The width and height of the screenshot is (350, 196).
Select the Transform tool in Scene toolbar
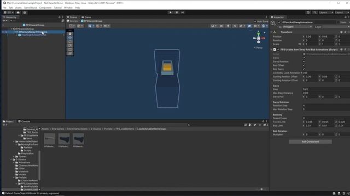pyautogui.click(x=70, y=53)
